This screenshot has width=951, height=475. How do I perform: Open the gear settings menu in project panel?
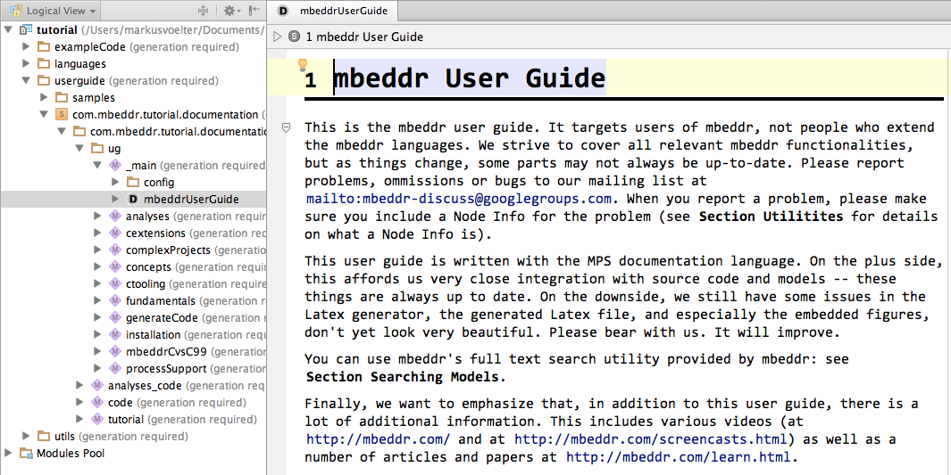point(231,11)
